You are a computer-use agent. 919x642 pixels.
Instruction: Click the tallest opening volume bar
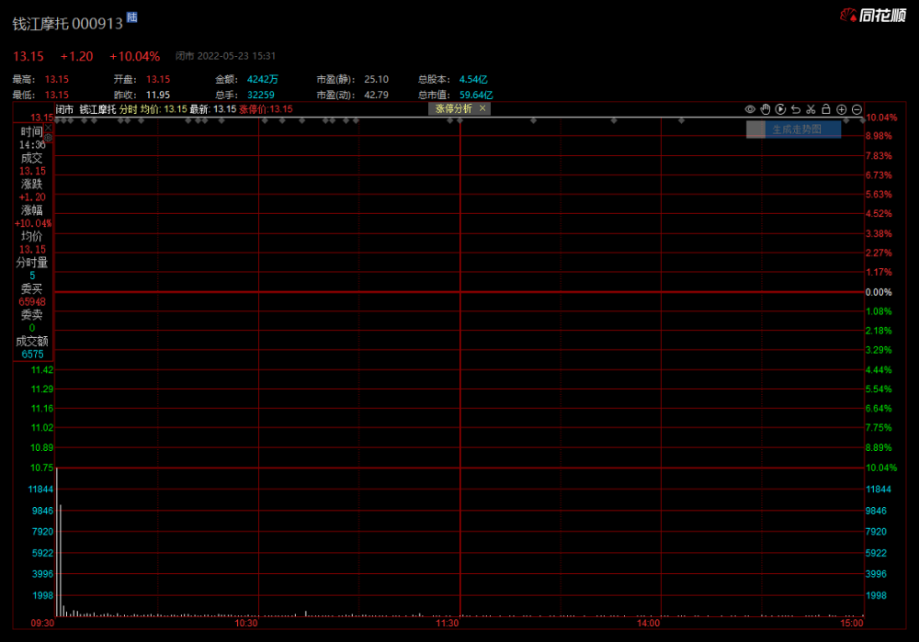click(x=57, y=542)
